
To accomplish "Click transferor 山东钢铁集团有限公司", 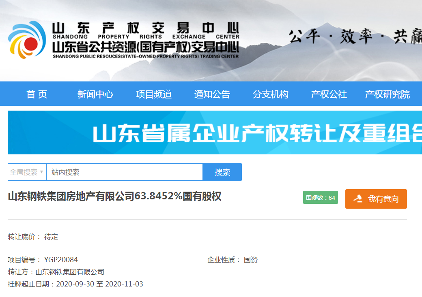I will click(x=70, y=272).
